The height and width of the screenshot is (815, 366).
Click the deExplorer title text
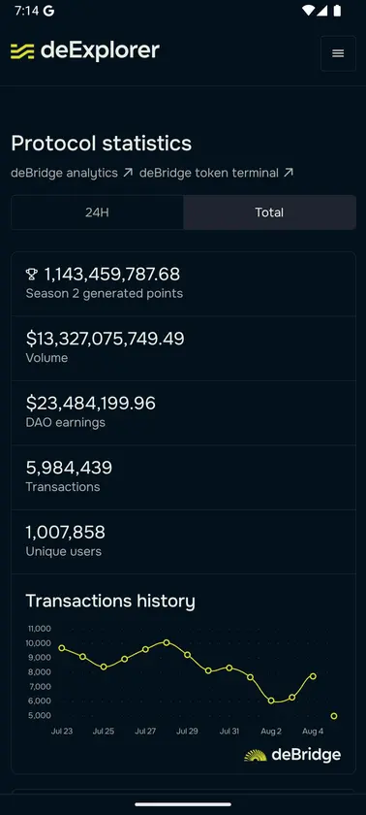100,50
